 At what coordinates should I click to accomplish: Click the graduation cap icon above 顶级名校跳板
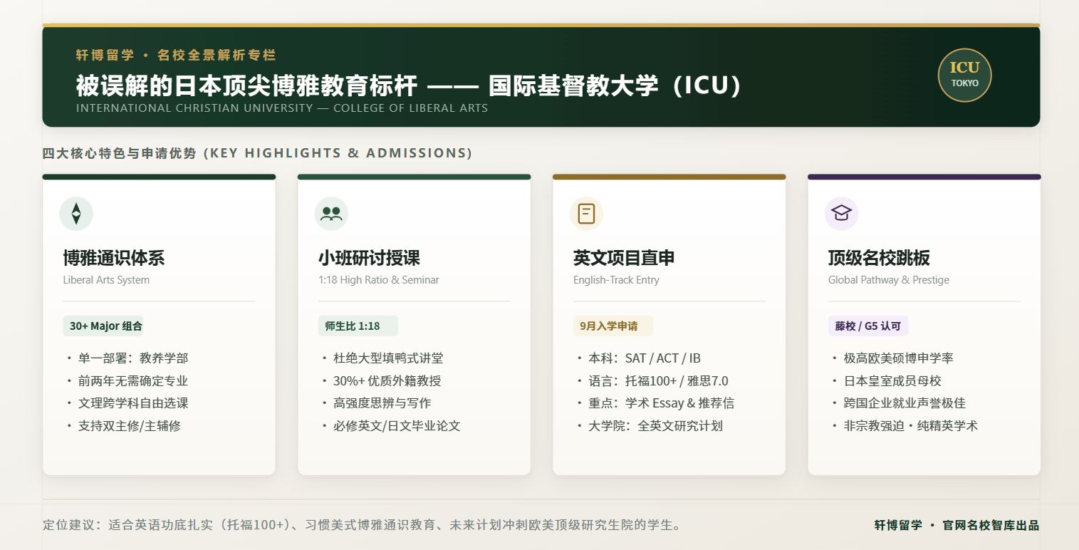[x=841, y=214]
